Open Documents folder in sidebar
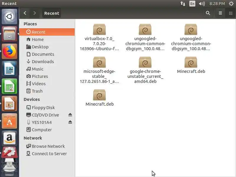Screen dimensions: 236x177 click(47, 54)
